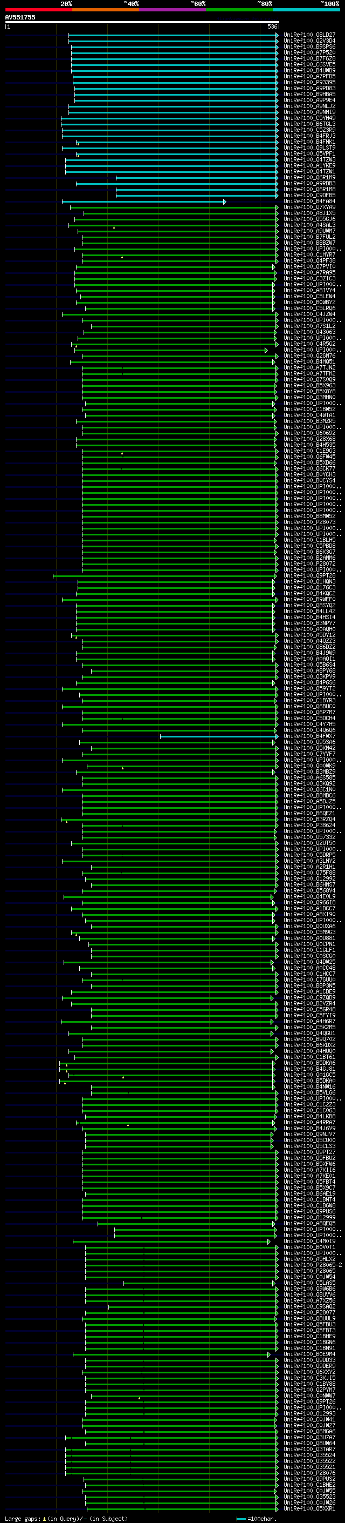Select the label UniRef100_Q5B6S4

point(309,665)
